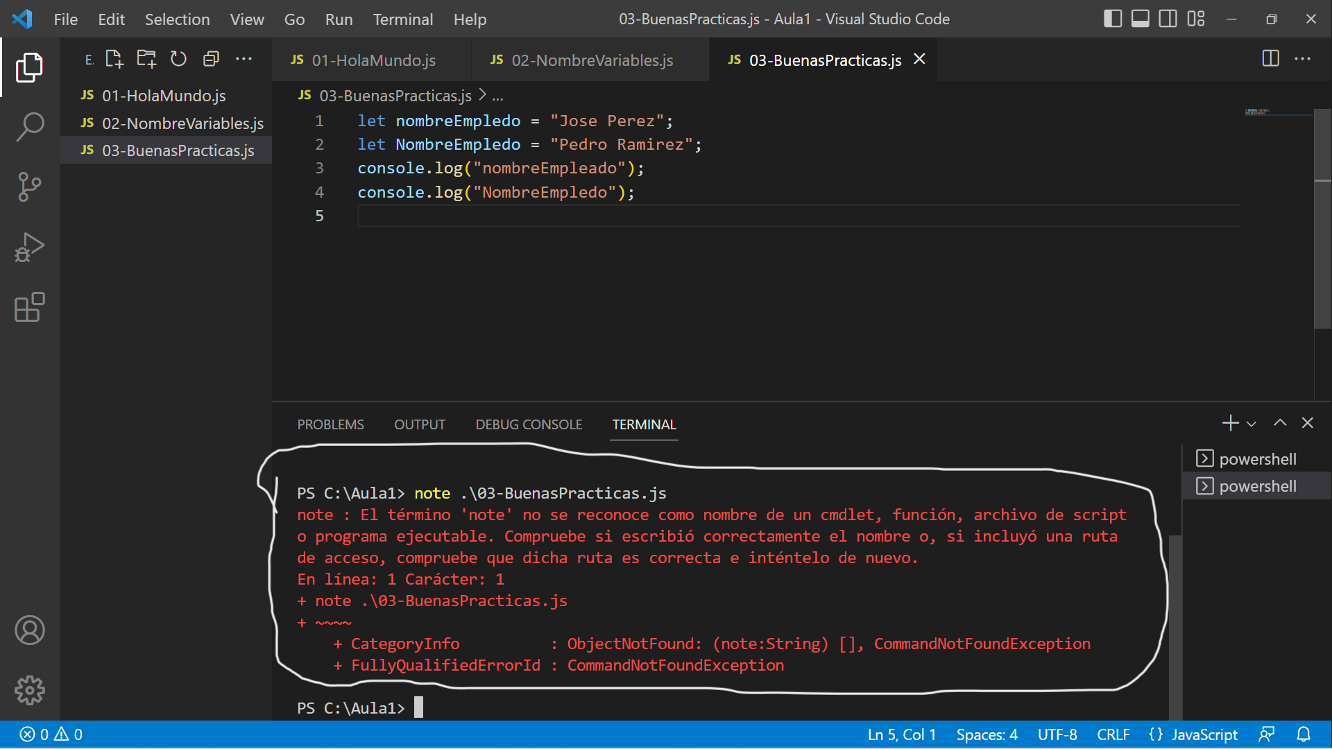Switch to the DEBUG CONSOLE tab
This screenshot has height=749, width=1332.
coord(529,424)
